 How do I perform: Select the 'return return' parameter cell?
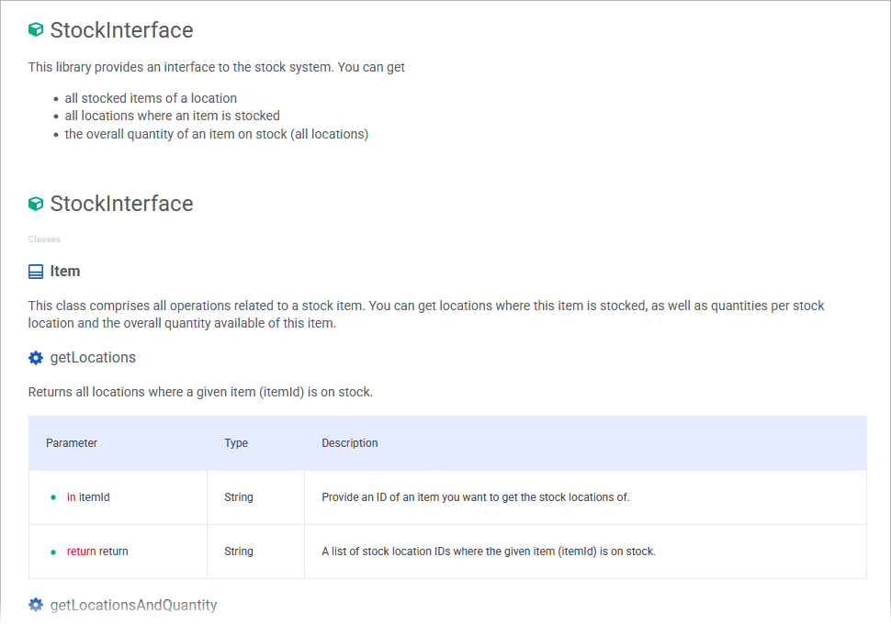pos(97,552)
